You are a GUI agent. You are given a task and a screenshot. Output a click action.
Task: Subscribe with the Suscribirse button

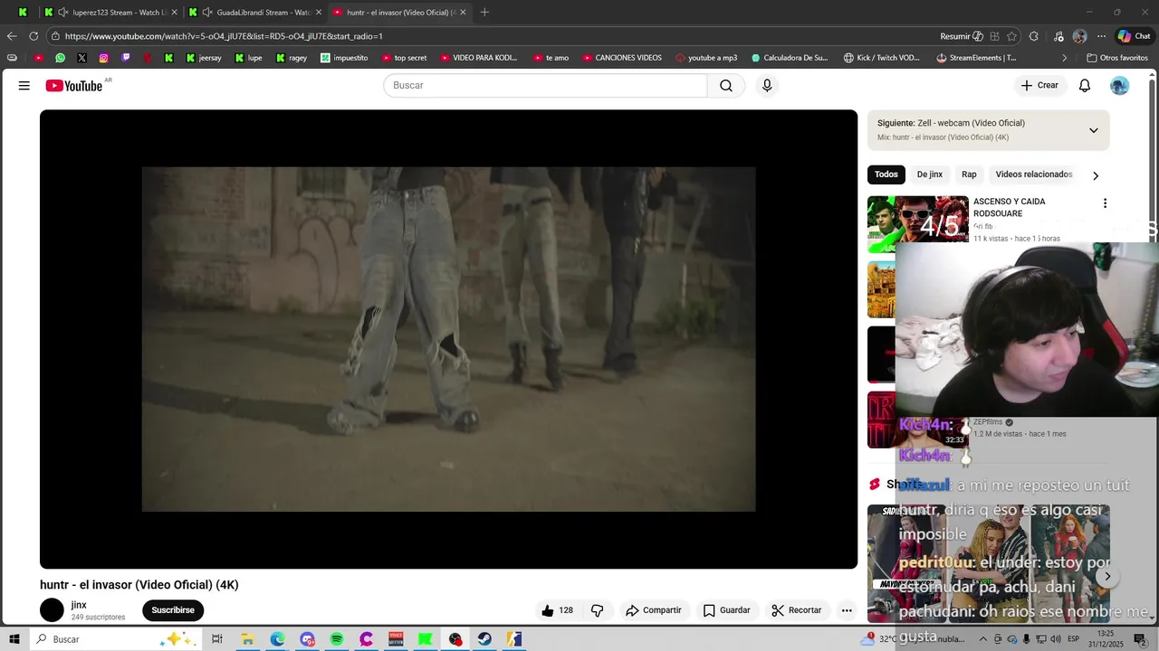point(173,610)
